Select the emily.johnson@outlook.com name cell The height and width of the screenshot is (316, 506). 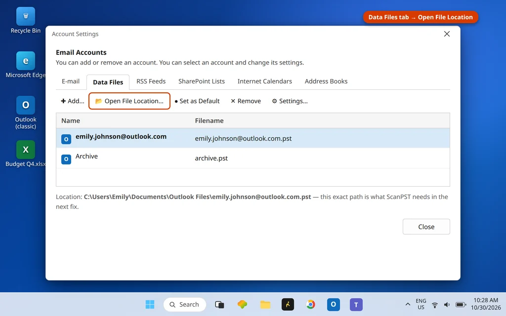coord(121,136)
